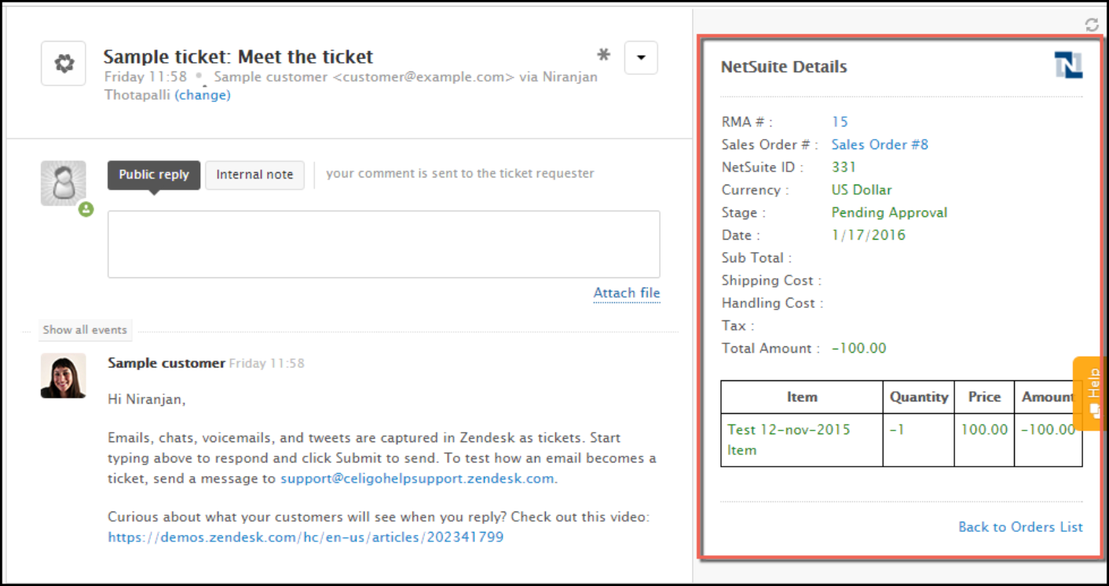Select the Public reply tab
Image resolution: width=1109 pixels, height=586 pixels.
coord(154,174)
